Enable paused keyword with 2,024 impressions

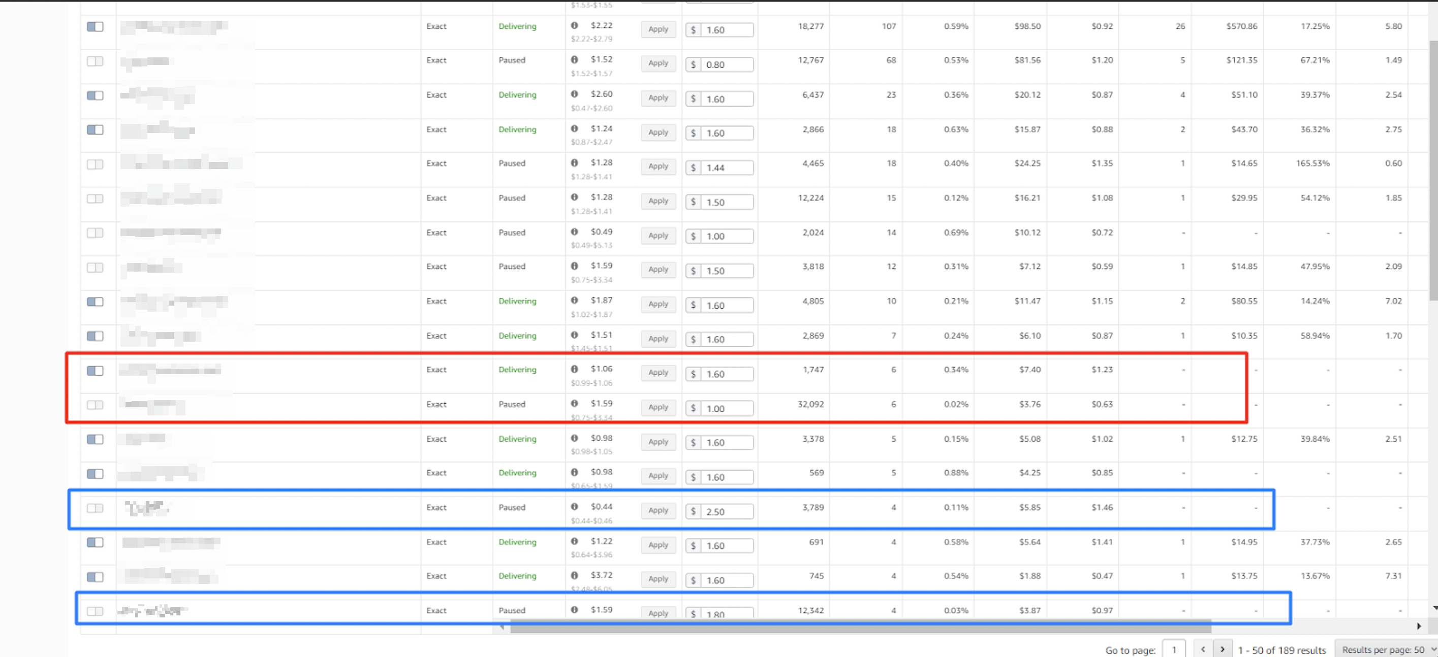[96, 233]
